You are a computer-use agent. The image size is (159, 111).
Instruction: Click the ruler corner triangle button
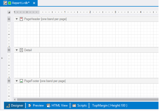tap(9, 12)
